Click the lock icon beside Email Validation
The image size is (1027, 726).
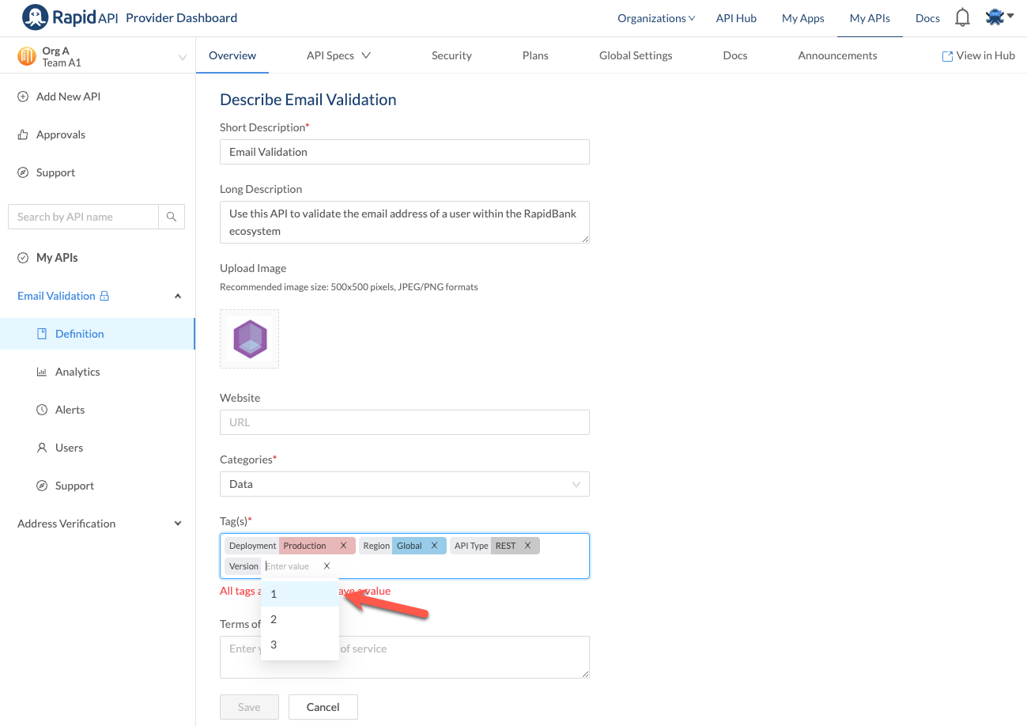point(104,296)
